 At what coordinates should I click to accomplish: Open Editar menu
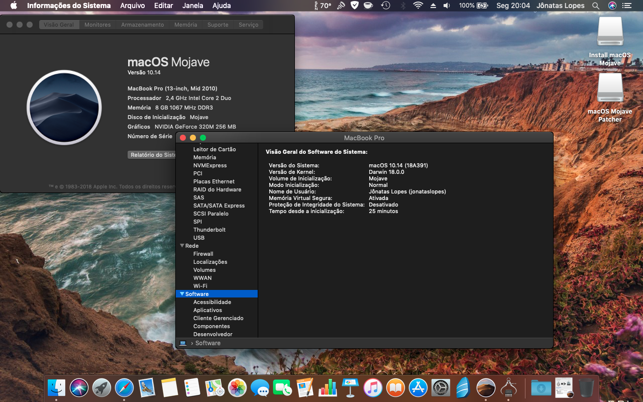tap(164, 6)
